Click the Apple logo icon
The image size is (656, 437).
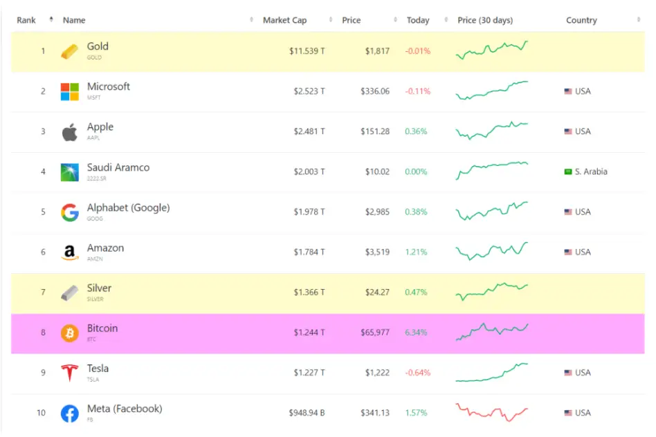(x=69, y=132)
